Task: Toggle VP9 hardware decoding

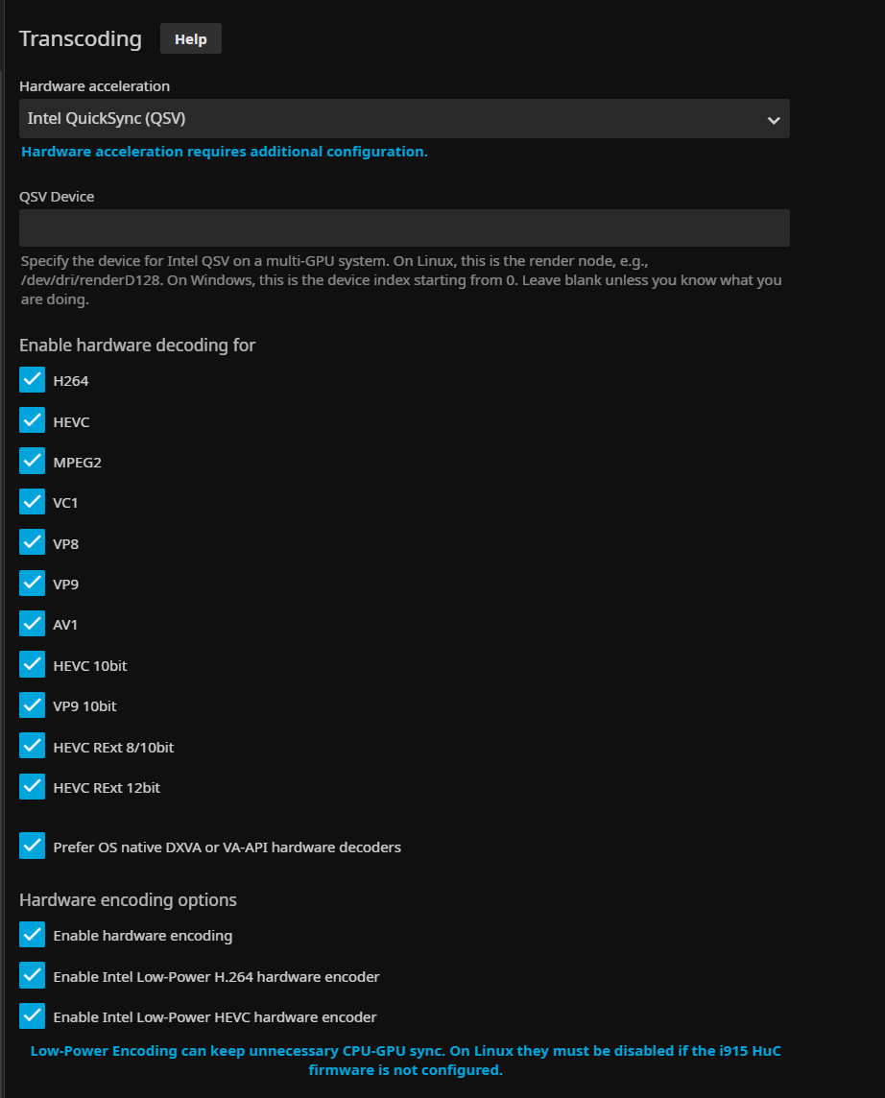Action: (x=33, y=584)
